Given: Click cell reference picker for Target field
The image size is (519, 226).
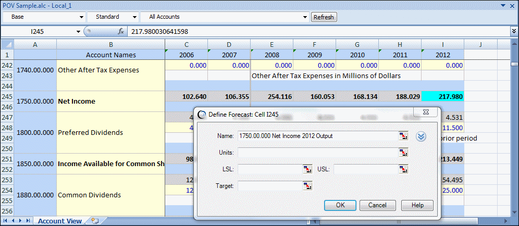Looking at the screenshot, I should point(308,186).
